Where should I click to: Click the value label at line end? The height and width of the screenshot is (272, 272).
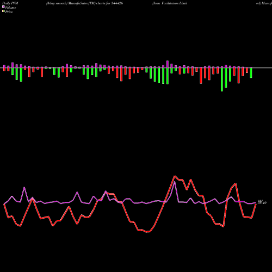[x=262, y=202]
